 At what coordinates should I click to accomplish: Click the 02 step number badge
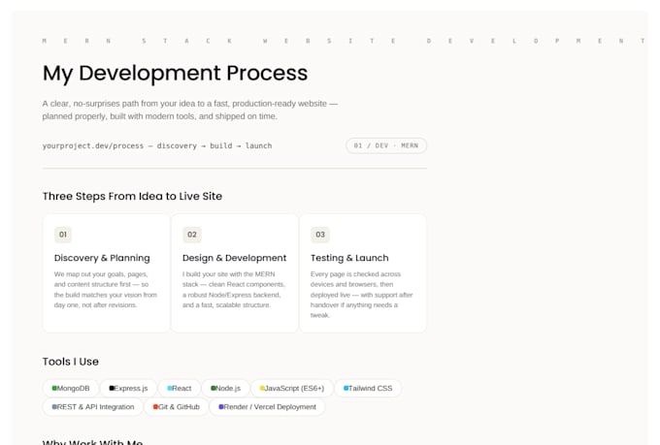(192, 235)
